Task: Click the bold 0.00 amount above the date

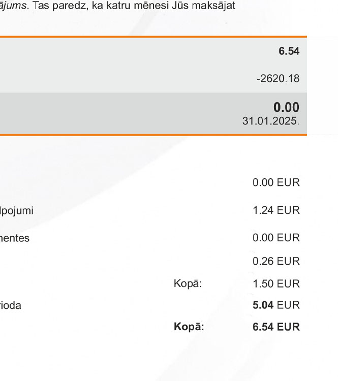Action: click(x=286, y=107)
